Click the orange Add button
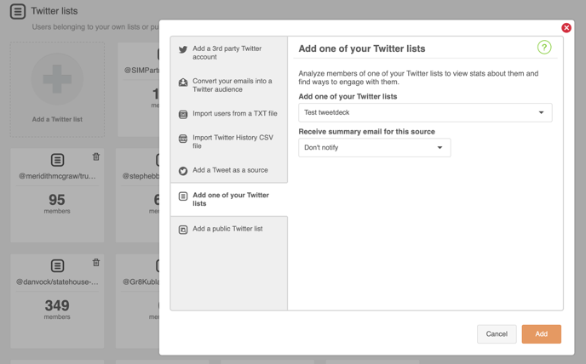This screenshot has height=364, width=586. click(541, 333)
